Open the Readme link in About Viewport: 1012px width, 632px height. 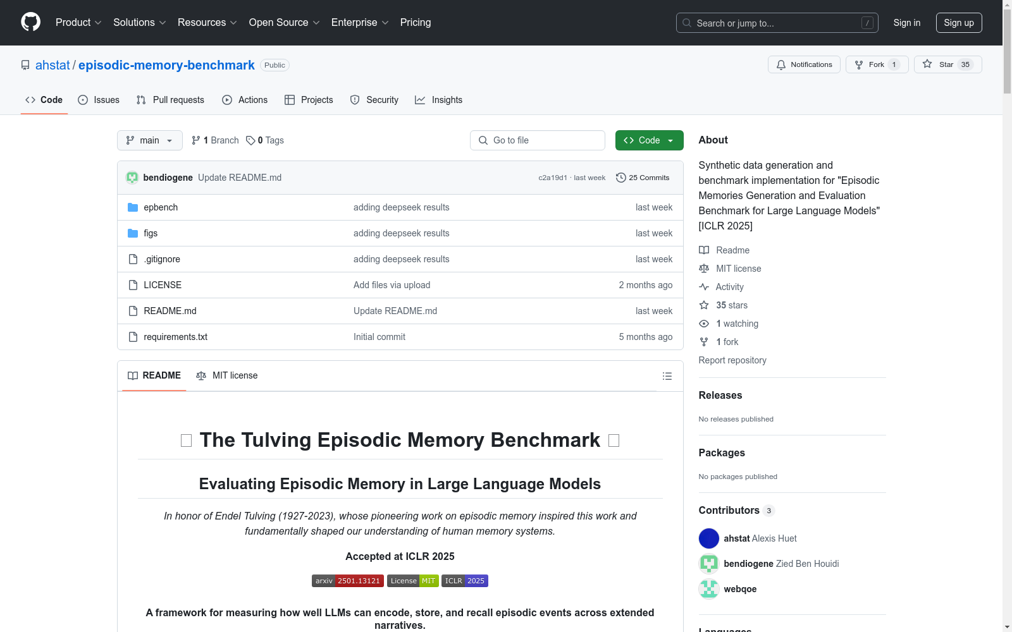click(x=724, y=250)
